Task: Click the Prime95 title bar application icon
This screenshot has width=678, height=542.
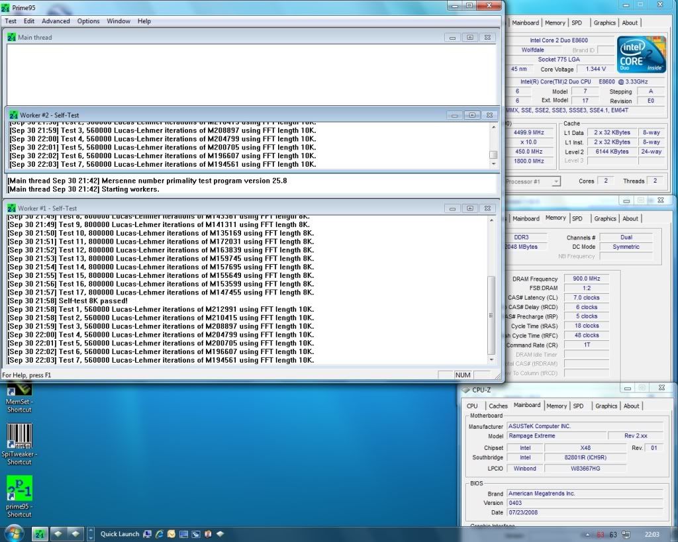Action: pyautogui.click(x=5, y=8)
